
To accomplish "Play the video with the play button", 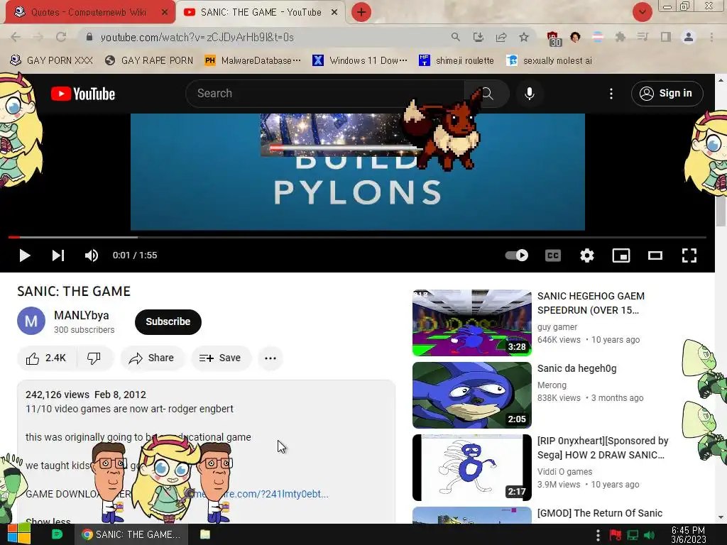I will click(x=25, y=255).
